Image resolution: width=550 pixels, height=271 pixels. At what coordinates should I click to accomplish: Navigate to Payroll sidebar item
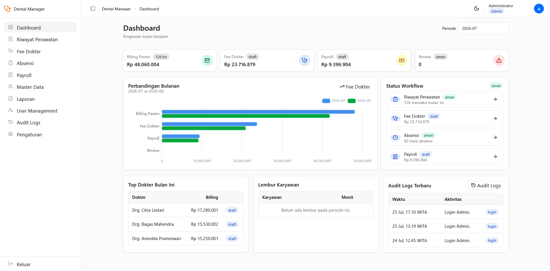(x=40, y=75)
